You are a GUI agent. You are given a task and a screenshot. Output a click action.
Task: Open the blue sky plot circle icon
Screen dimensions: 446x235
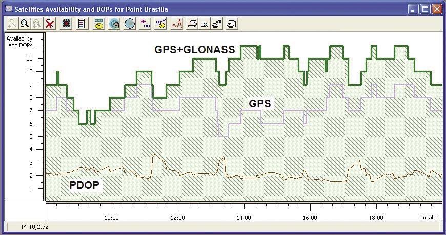pos(130,24)
